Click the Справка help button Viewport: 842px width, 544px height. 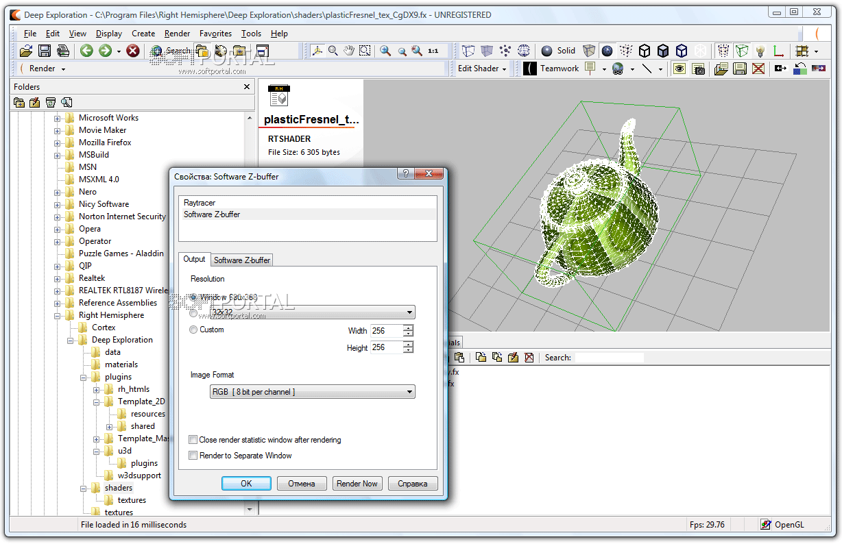click(x=413, y=484)
